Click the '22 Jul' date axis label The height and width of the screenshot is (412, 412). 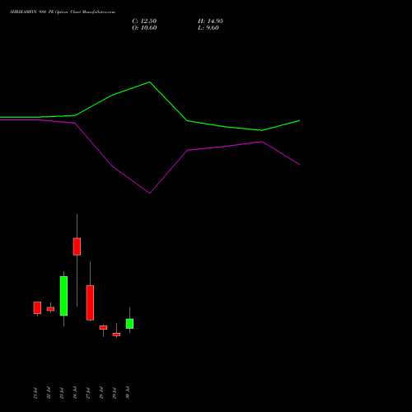pyautogui.click(x=49, y=393)
